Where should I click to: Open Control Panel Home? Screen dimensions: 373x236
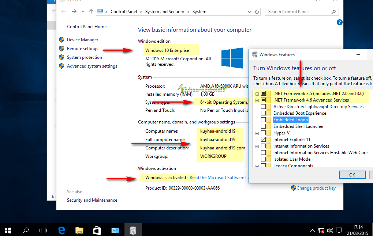tap(87, 27)
